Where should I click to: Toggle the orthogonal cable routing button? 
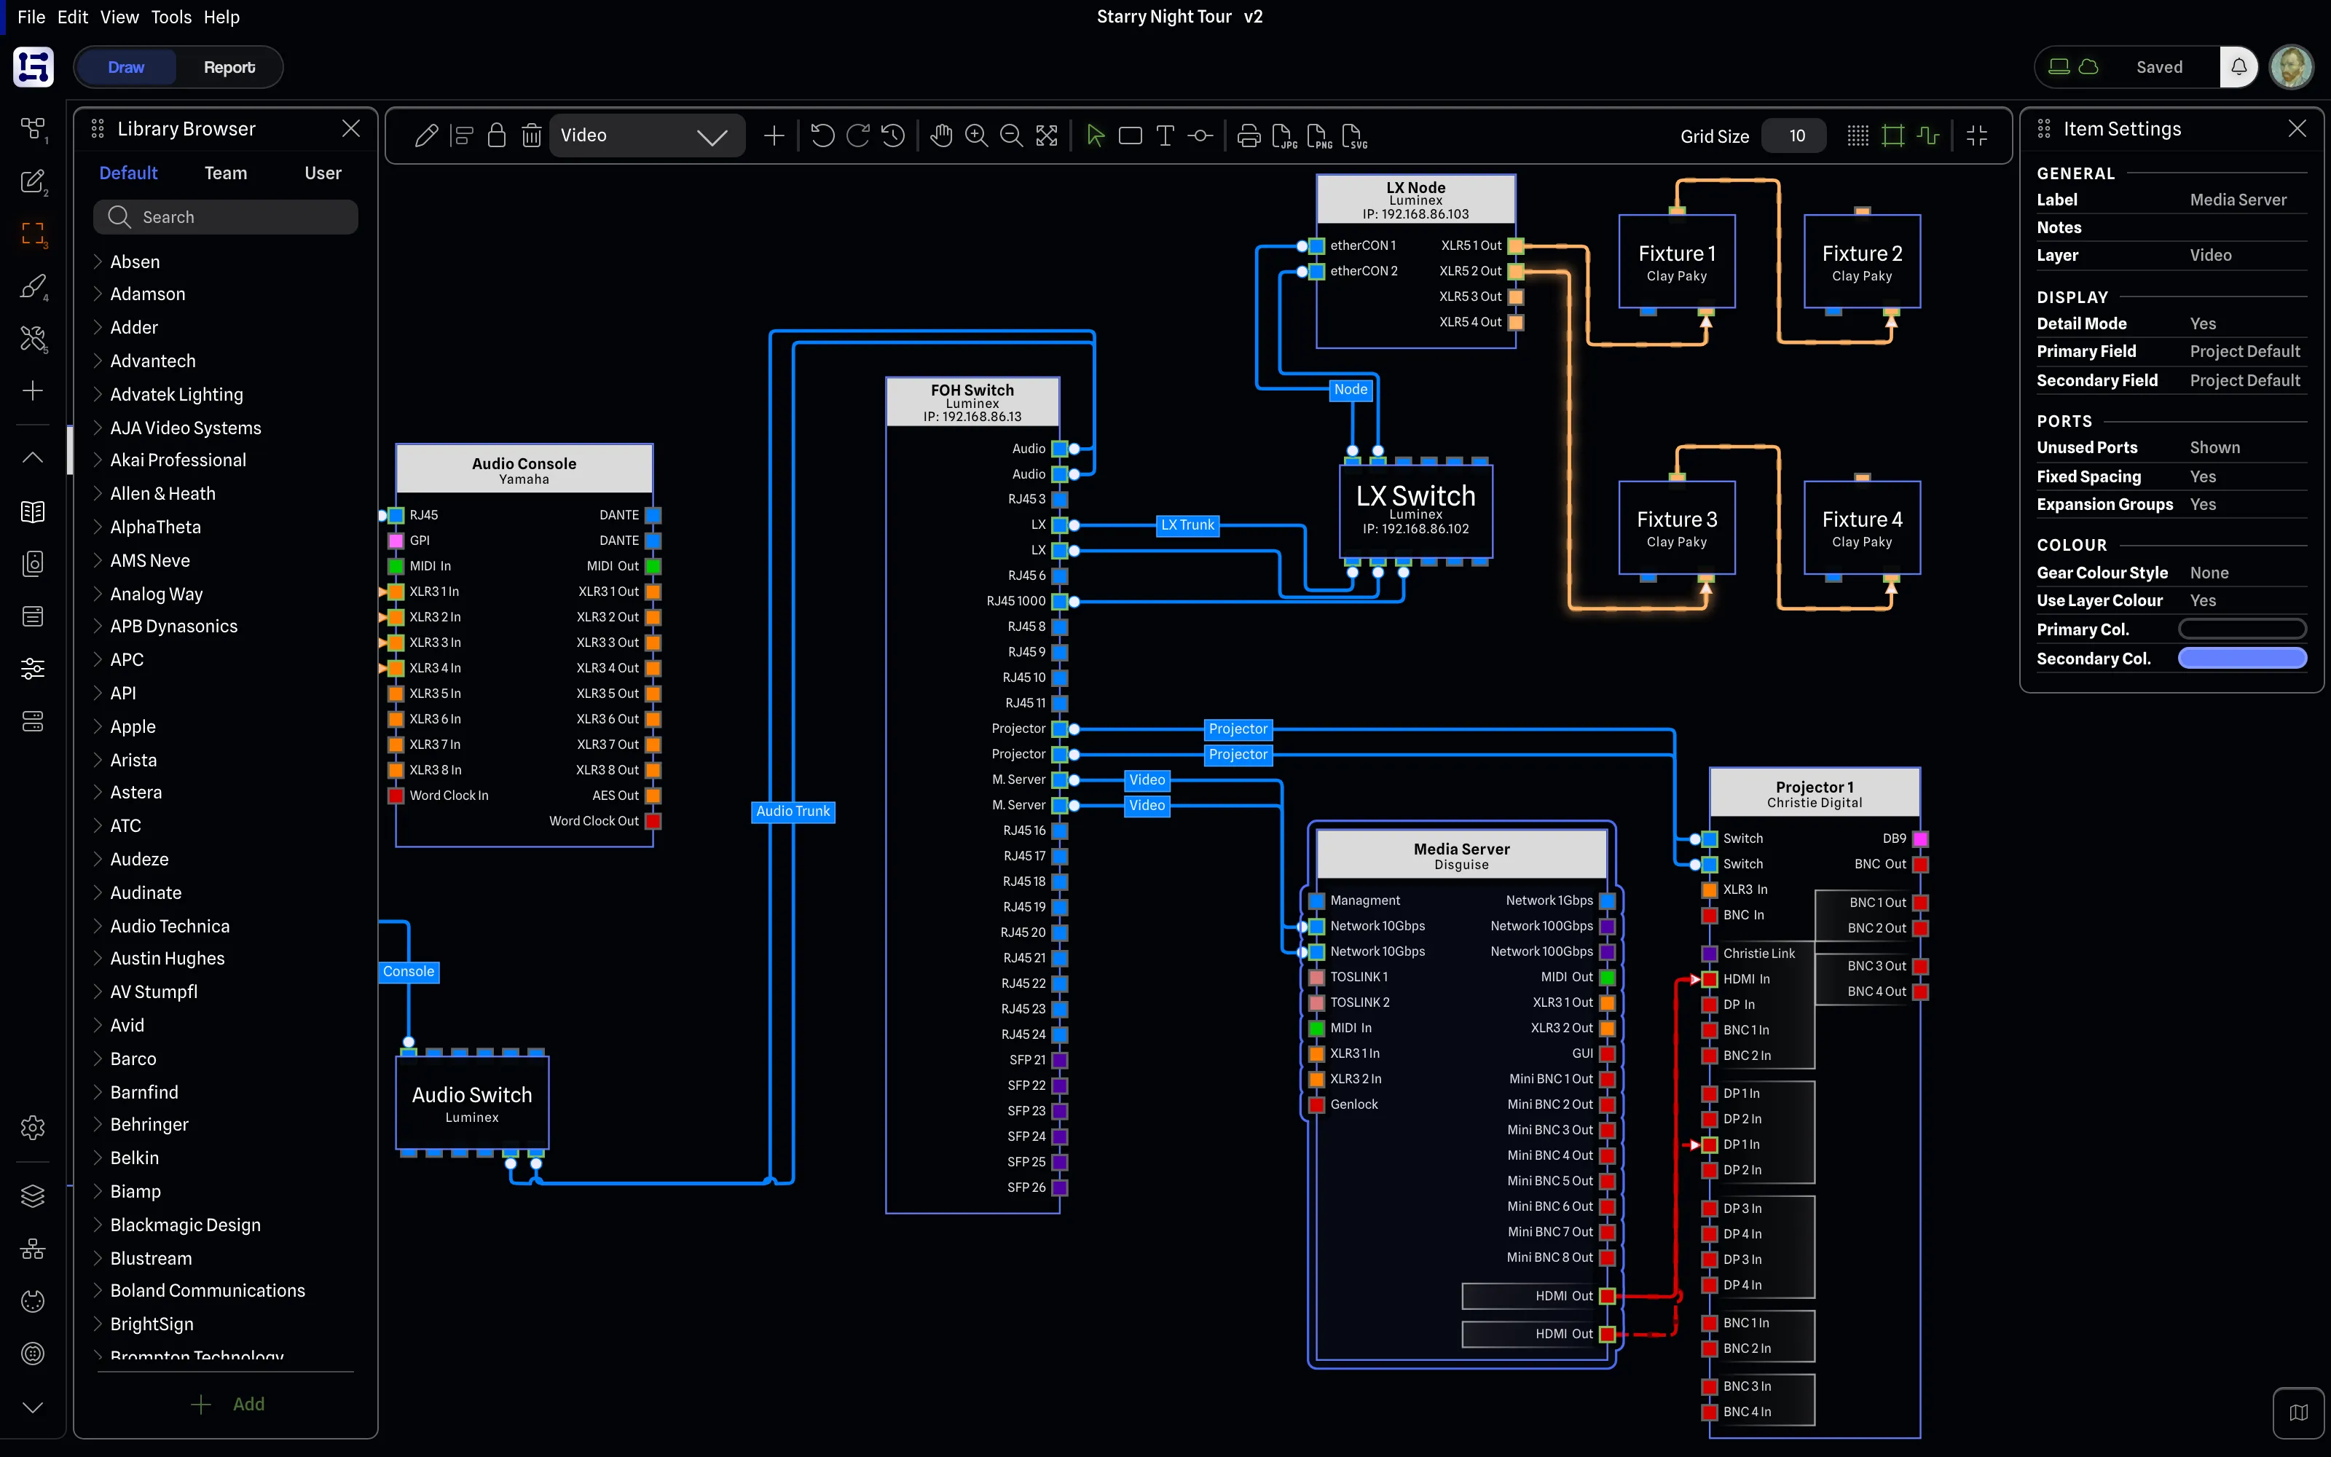coord(1927,136)
